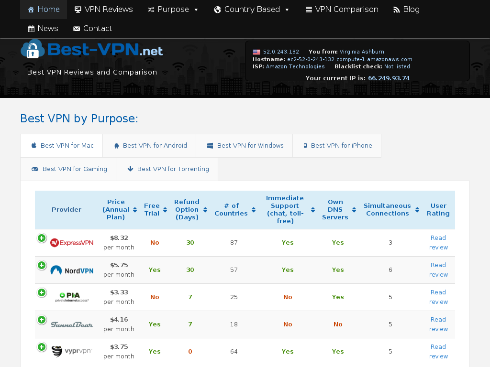Click the Amazon Technologies ISP value
Image resolution: width=490 pixels, height=367 pixels.
click(295, 66)
